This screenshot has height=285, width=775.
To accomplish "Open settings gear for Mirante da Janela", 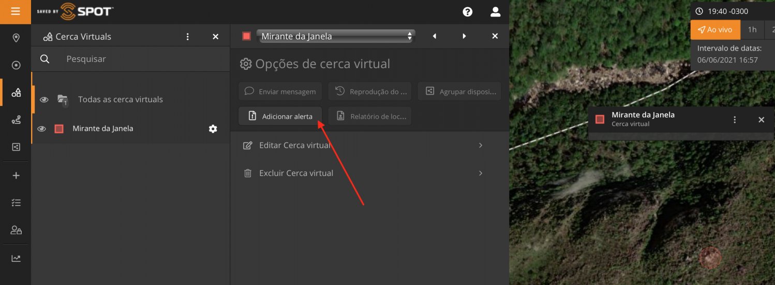I will coord(213,129).
